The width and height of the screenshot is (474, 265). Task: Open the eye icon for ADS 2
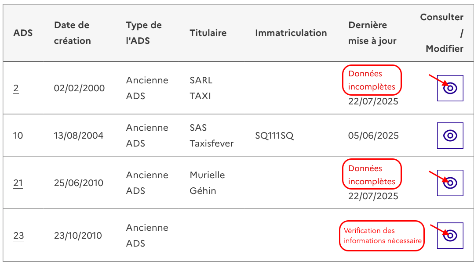tap(450, 88)
